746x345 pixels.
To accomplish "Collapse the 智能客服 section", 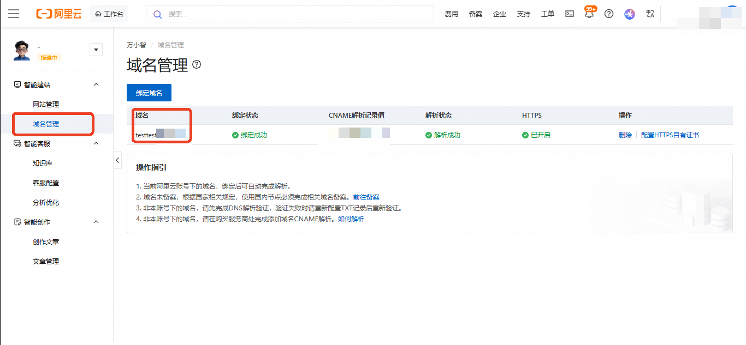I will point(96,143).
